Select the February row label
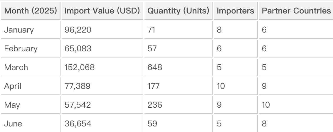The height and width of the screenshot is (132, 333). (x=21, y=48)
